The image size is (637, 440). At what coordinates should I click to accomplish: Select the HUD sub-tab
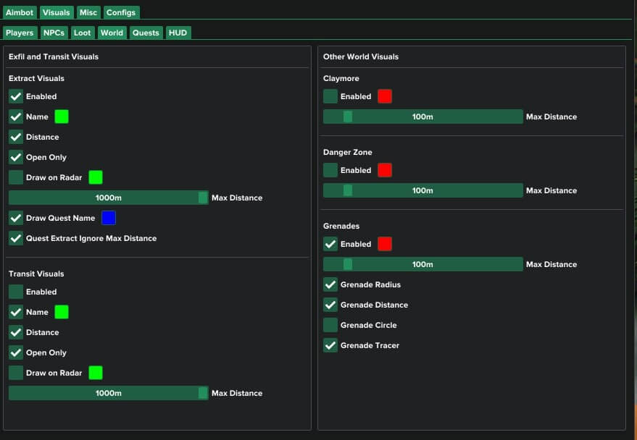click(178, 33)
